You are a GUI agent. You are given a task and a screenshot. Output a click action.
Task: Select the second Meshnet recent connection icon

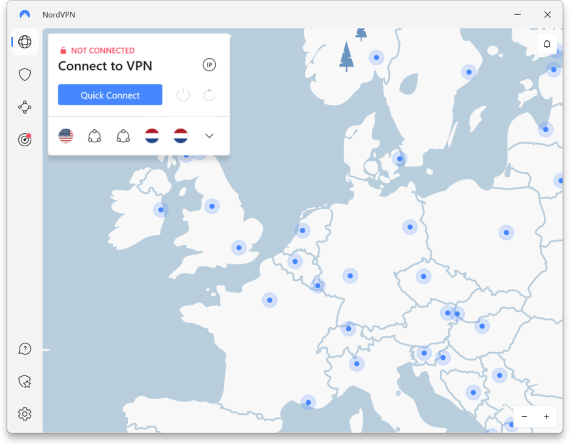click(123, 136)
